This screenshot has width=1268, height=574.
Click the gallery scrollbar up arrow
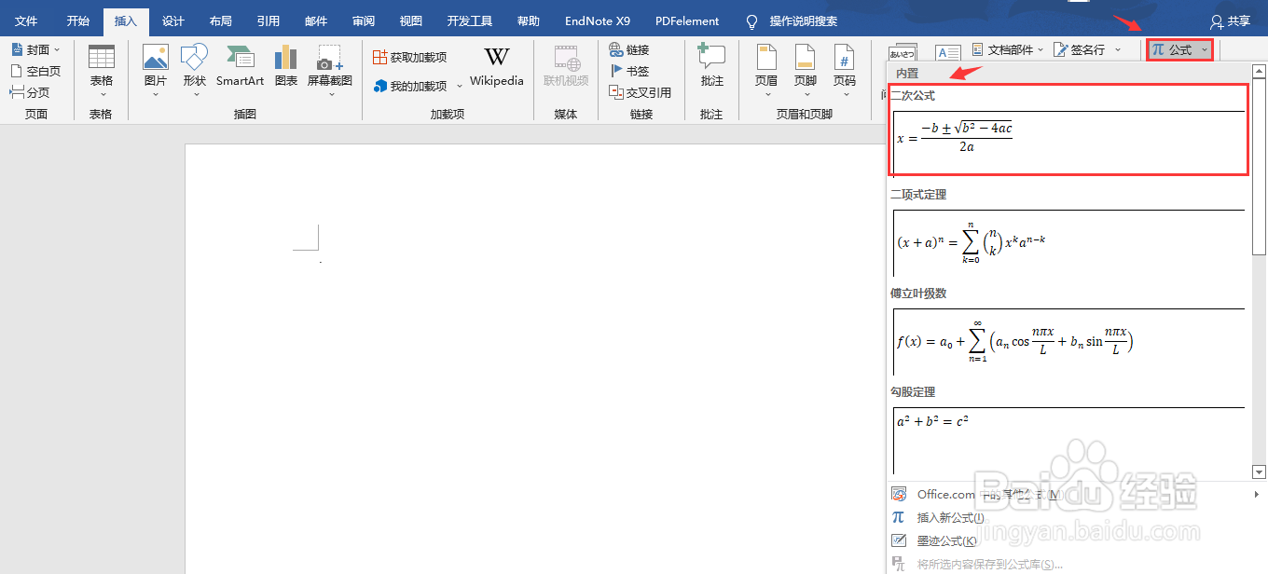click(1259, 71)
